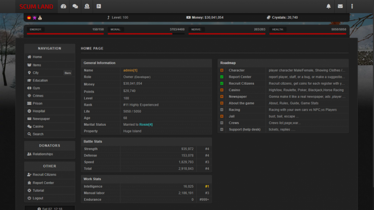Click the red Energy progress bar
The height and width of the screenshot is (210, 374).
tap(65, 34)
